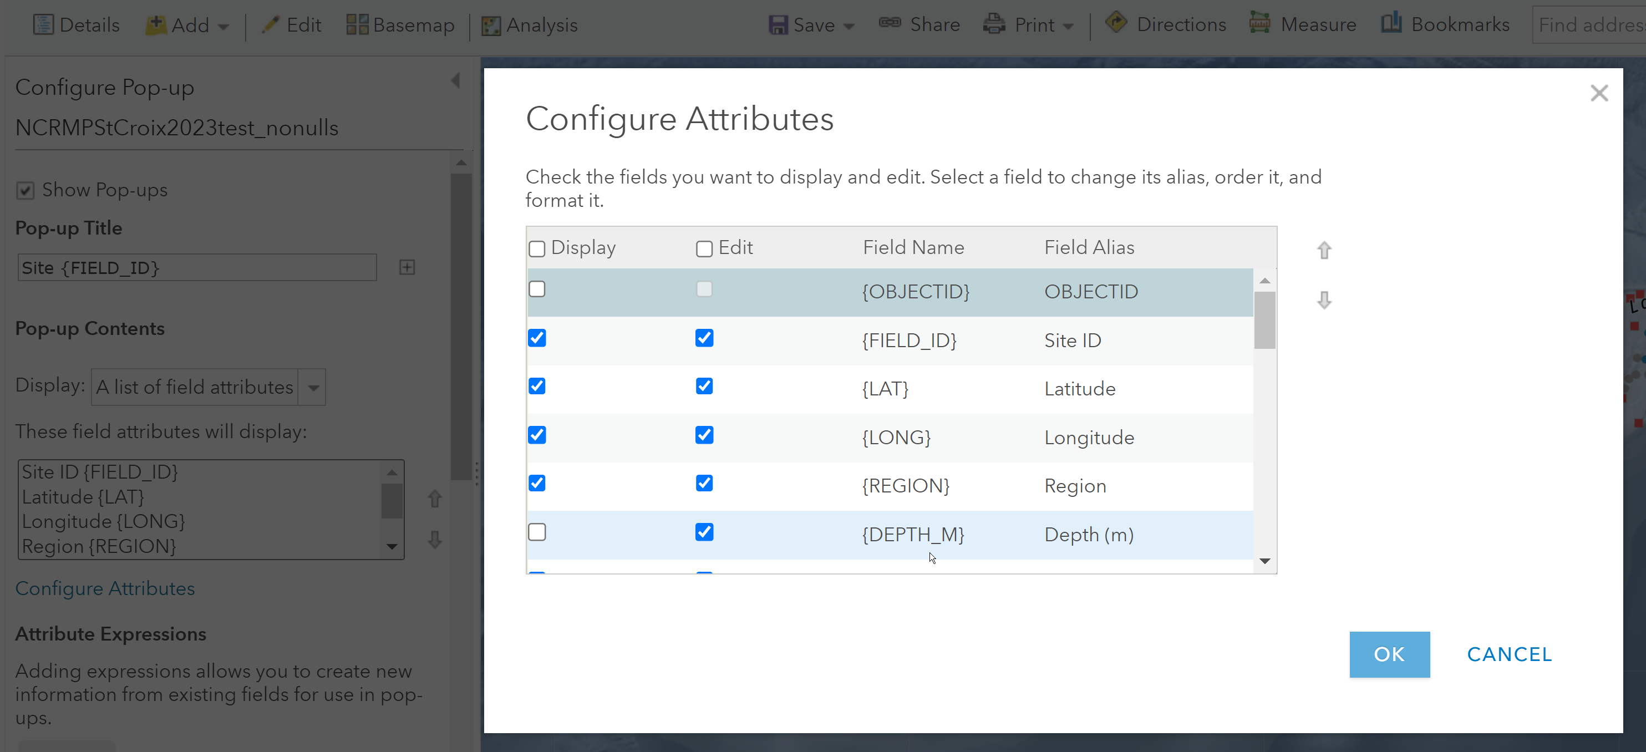This screenshot has height=752, width=1646.
Task: Click the attributes table vertical scrollbar thumb
Action: click(x=1264, y=320)
